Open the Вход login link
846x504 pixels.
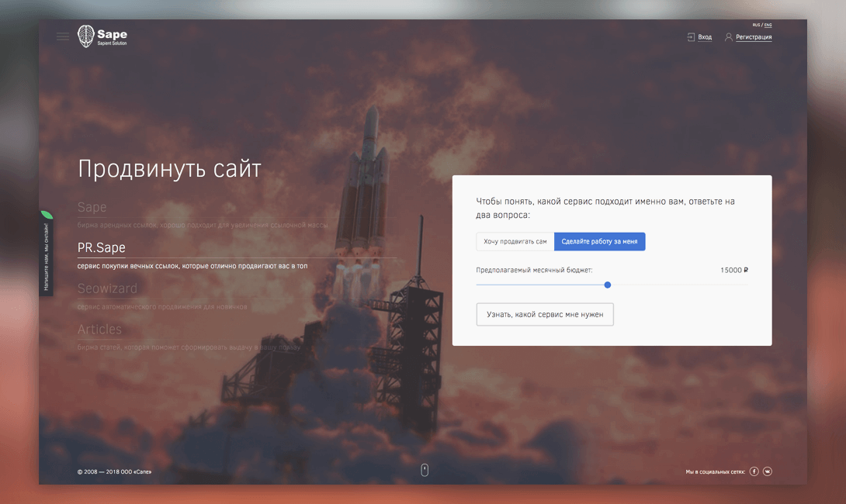pyautogui.click(x=705, y=37)
